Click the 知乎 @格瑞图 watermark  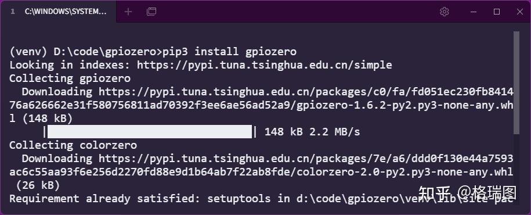[467, 193]
